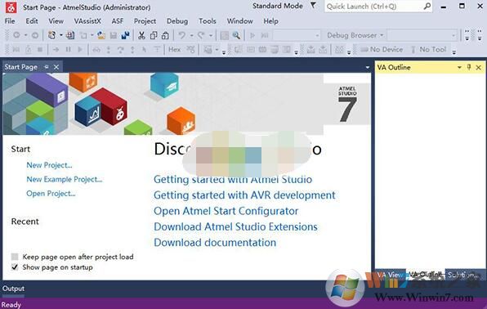
Task: Click the Open File folder icon
Action: (x=101, y=35)
